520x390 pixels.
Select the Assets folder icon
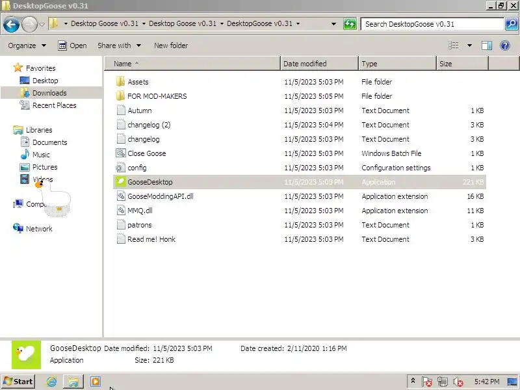[x=121, y=82]
